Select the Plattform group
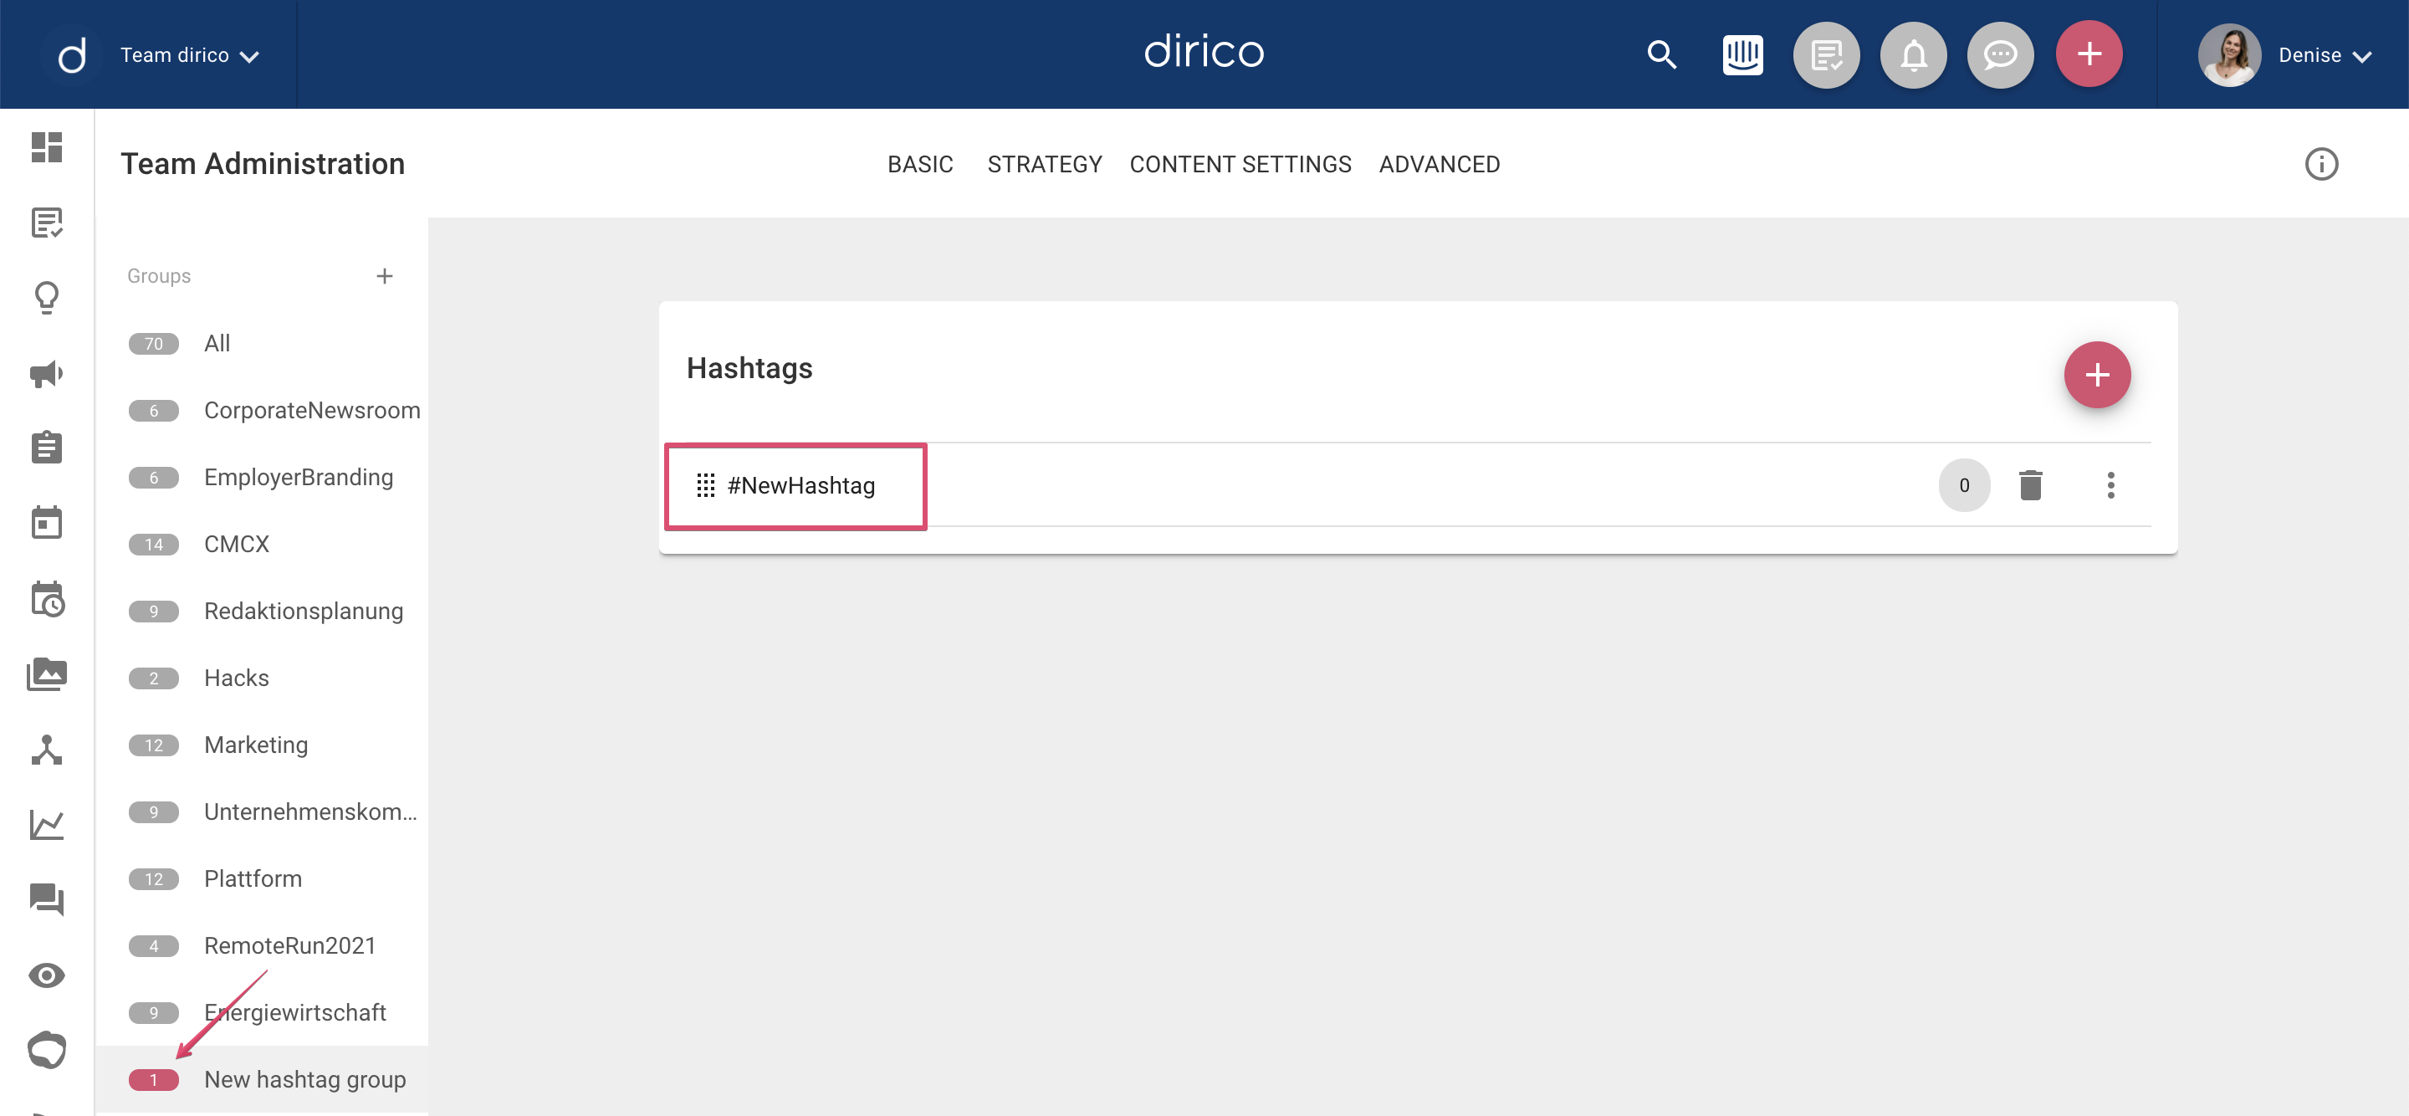This screenshot has height=1116, width=2409. point(262,878)
